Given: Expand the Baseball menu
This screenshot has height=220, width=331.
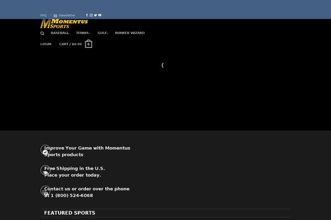Looking at the screenshot, I should 60,33.
